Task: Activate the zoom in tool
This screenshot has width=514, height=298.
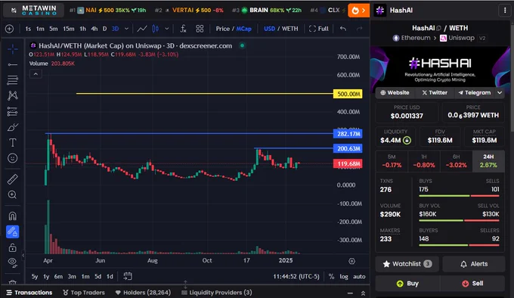Action: point(12,194)
